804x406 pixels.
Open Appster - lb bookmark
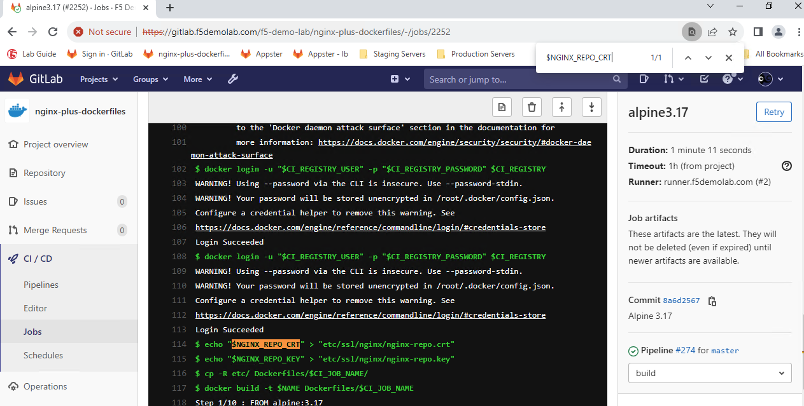[x=320, y=54]
